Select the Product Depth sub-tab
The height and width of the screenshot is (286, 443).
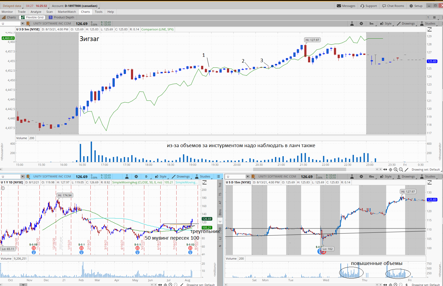tap(62, 17)
